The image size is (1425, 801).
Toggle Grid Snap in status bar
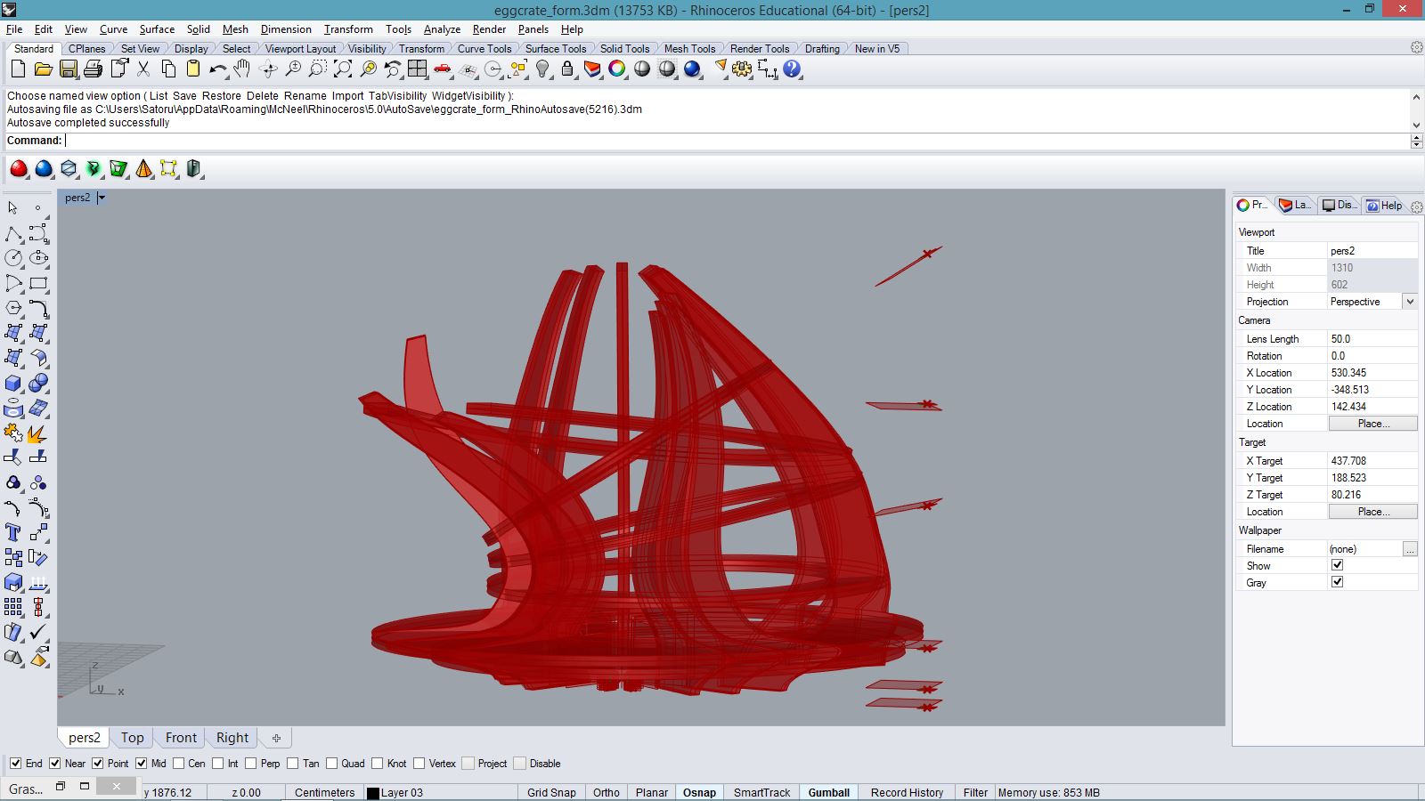pos(551,792)
